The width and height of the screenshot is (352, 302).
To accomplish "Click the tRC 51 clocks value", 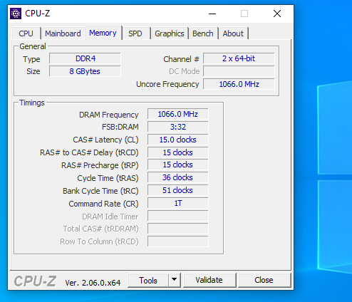I will [x=178, y=191].
